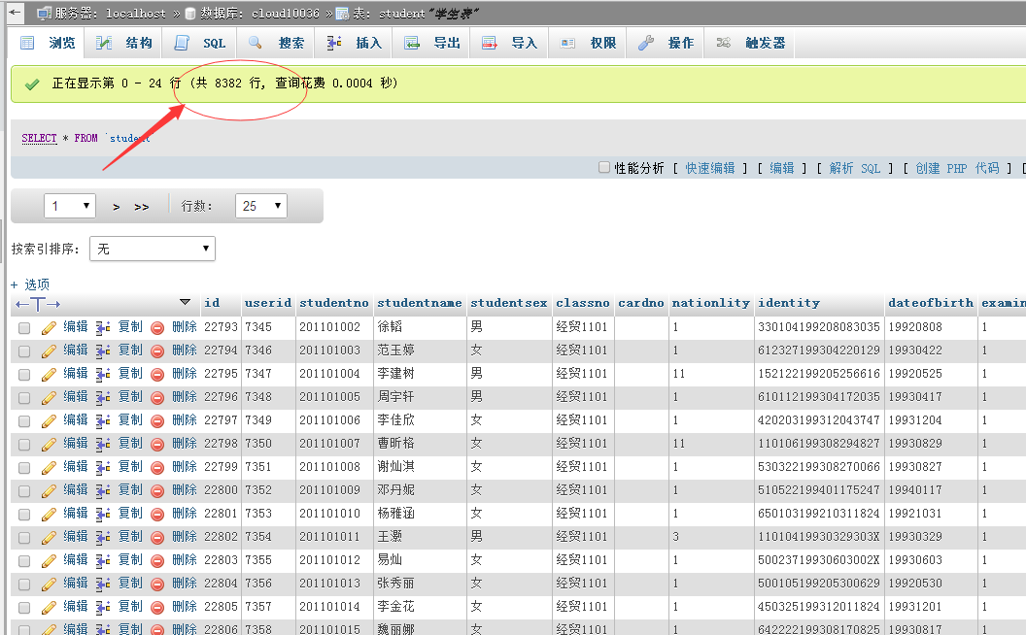
Task: Check the row checkbox for 周宇轩
Action: coord(24,398)
